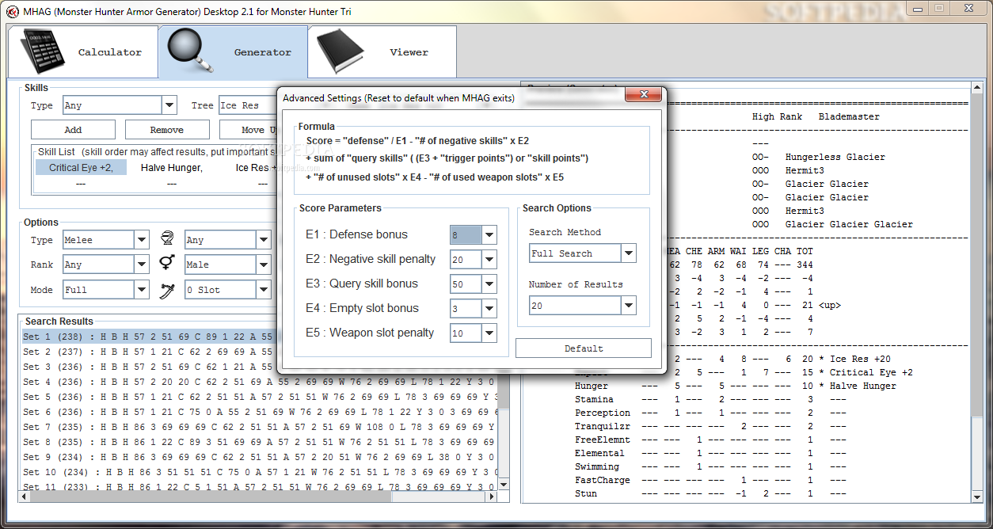Open the skill Type dropdown set to Any

pyautogui.click(x=169, y=105)
